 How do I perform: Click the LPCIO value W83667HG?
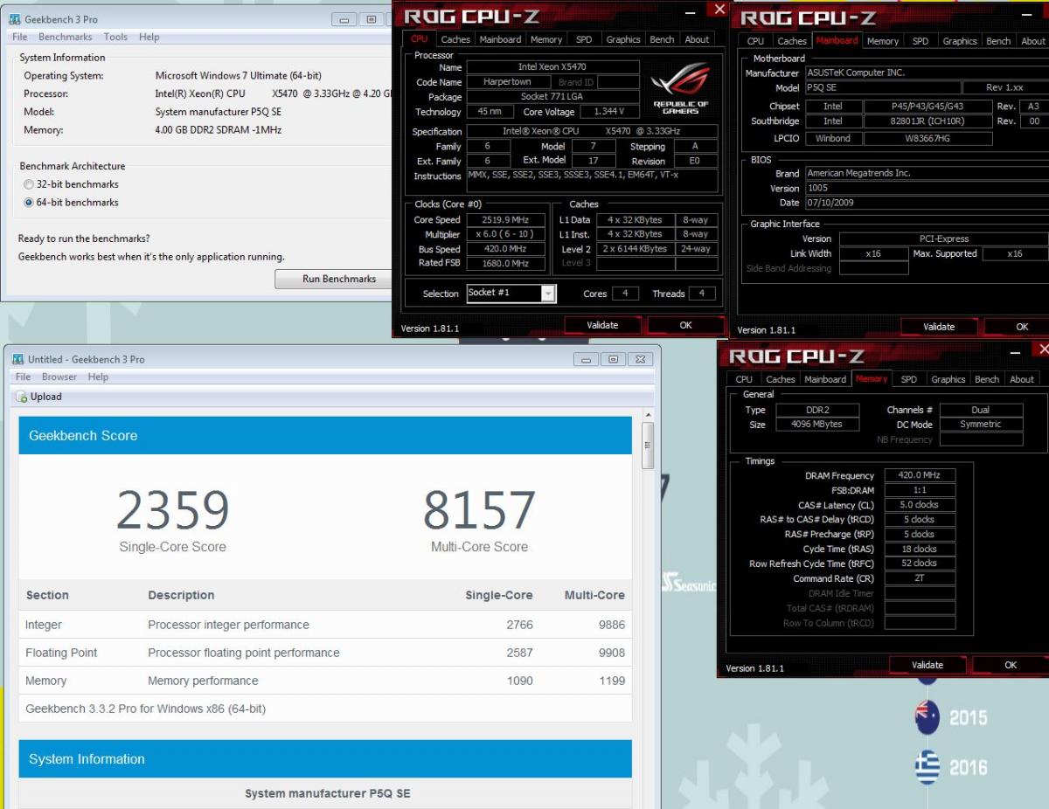pos(928,138)
